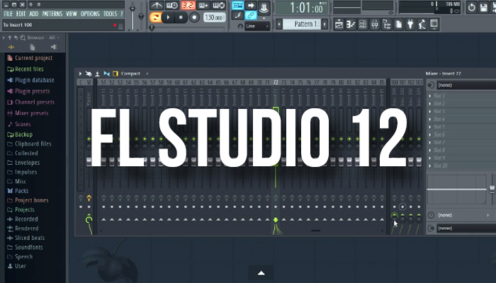Mute Insert 103 via green LED

[419, 139]
